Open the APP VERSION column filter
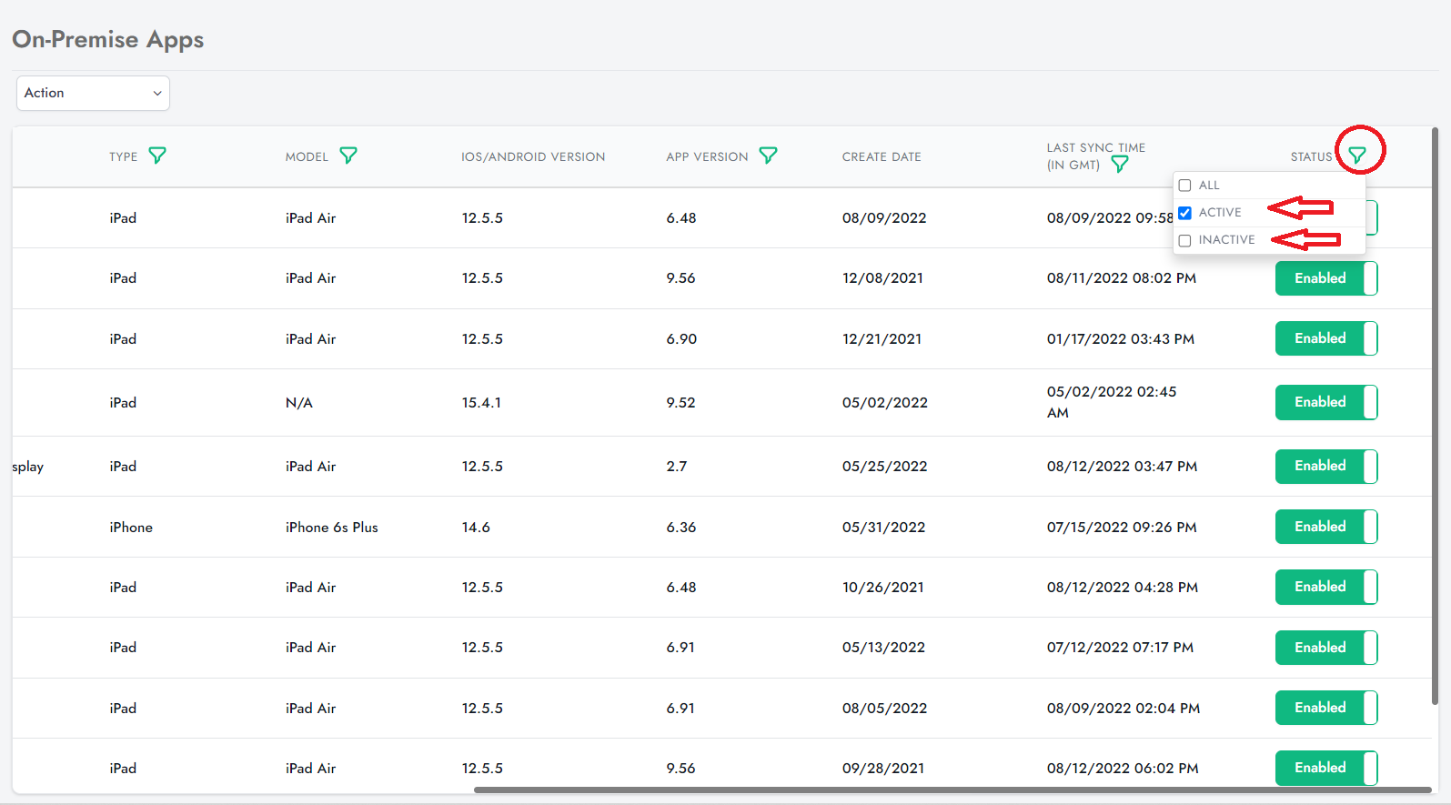The image size is (1451, 805). 769,156
